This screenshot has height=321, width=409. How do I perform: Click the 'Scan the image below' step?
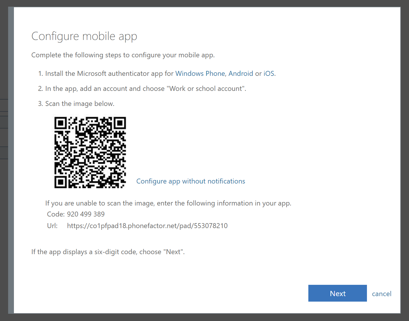80,104
